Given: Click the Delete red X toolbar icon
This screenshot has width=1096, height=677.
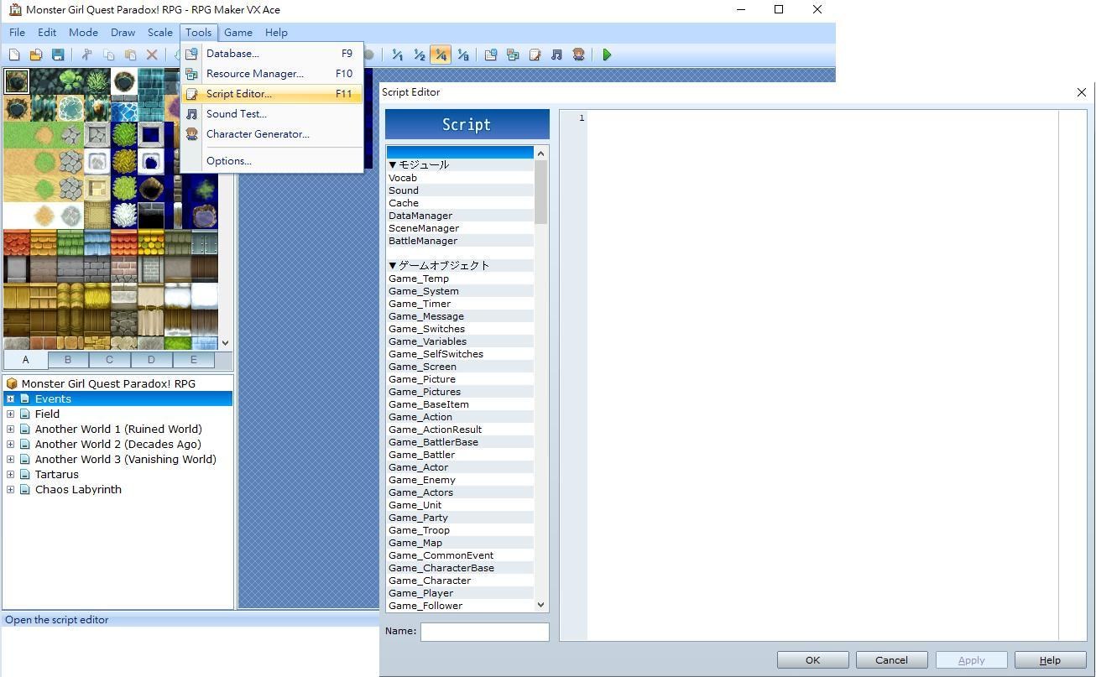Looking at the screenshot, I should pos(152,55).
